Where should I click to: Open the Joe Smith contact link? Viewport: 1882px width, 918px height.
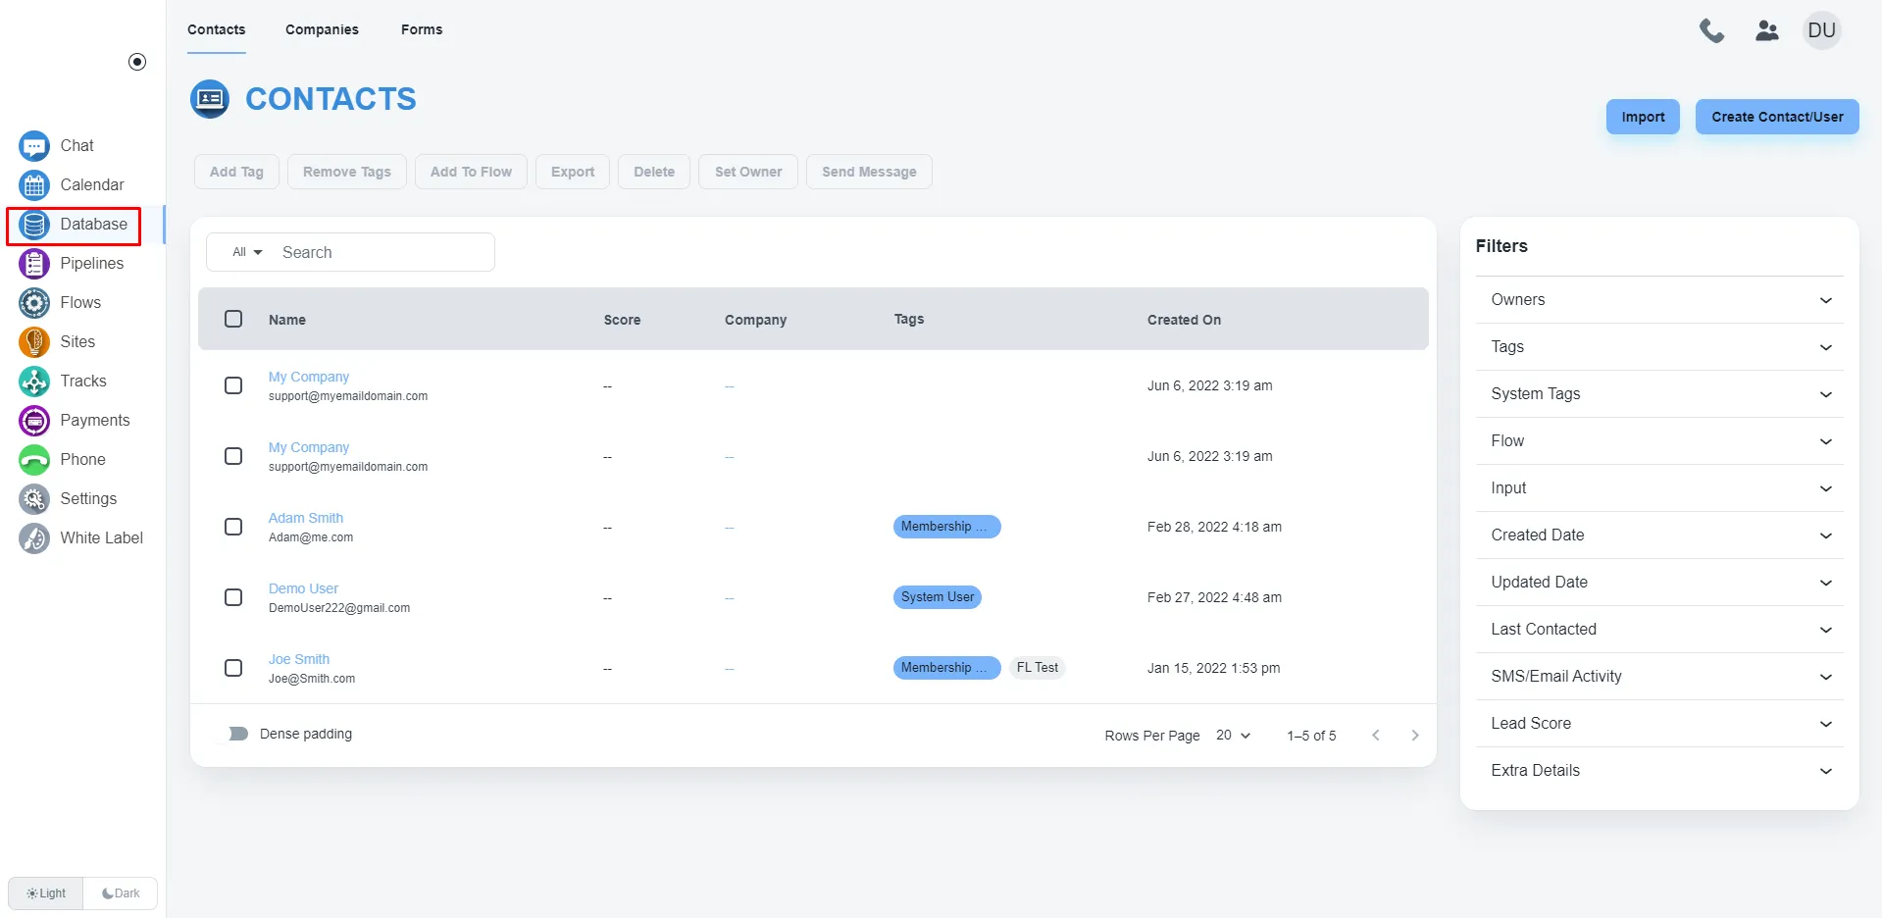pyautogui.click(x=299, y=659)
